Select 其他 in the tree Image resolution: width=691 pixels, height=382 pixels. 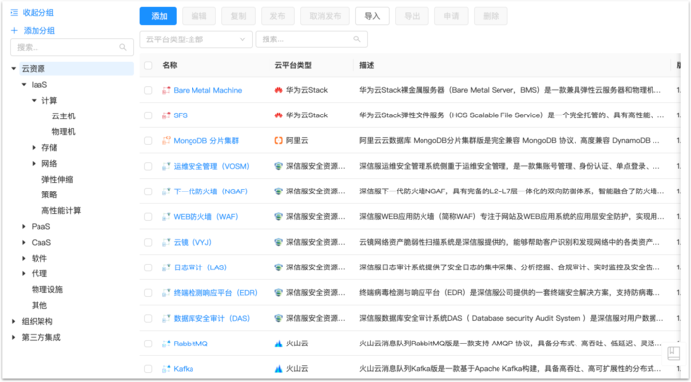[39, 305]
